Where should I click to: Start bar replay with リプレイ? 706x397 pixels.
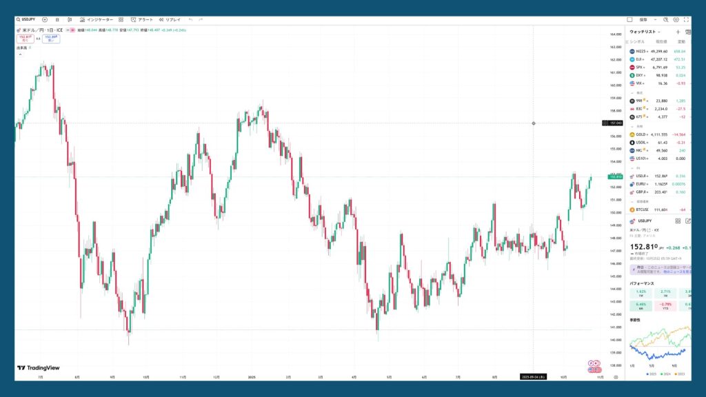coord(170,20)
